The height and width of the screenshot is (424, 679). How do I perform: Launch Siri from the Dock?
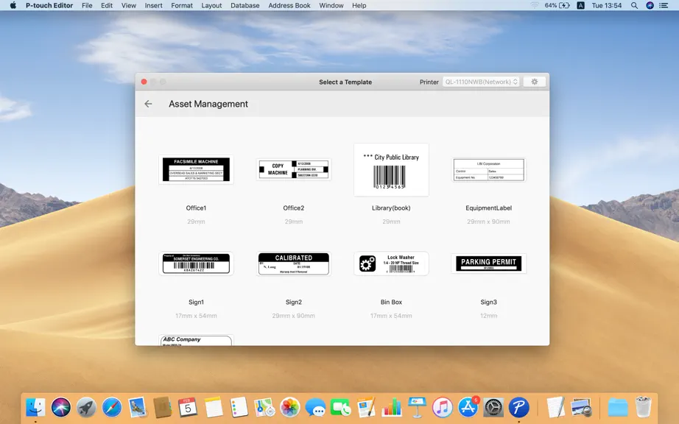click(x=61, y=407)
